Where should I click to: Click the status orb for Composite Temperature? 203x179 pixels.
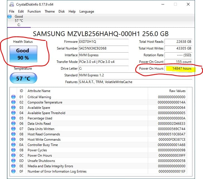(13, 102)
